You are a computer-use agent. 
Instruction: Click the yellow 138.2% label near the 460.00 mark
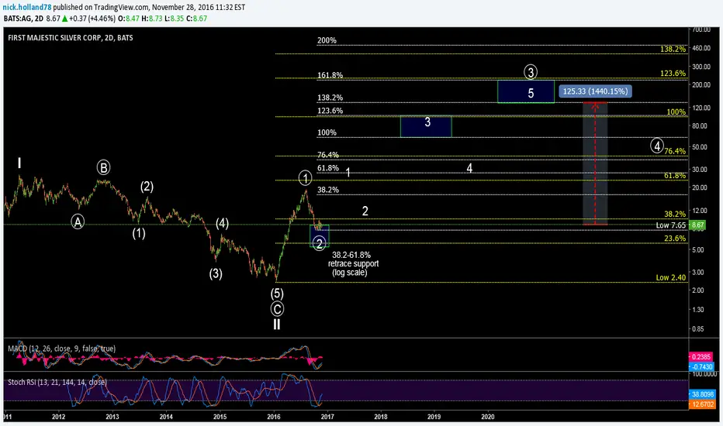pos(673,49)
